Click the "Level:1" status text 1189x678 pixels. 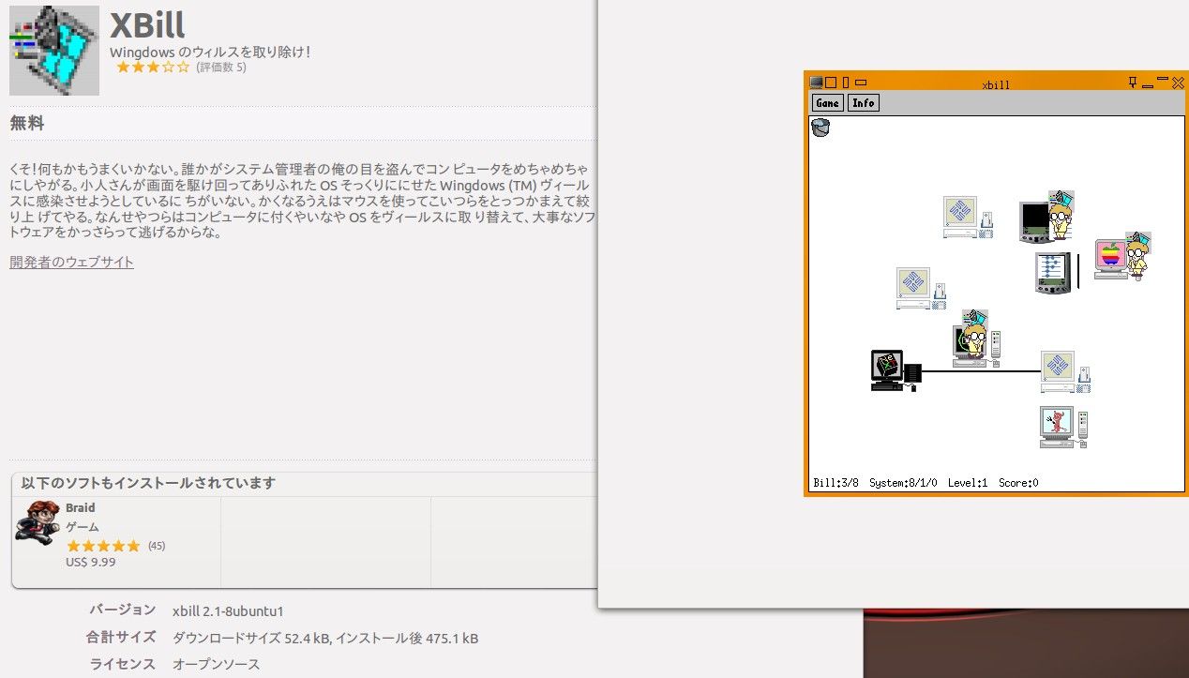coord(968,484)
